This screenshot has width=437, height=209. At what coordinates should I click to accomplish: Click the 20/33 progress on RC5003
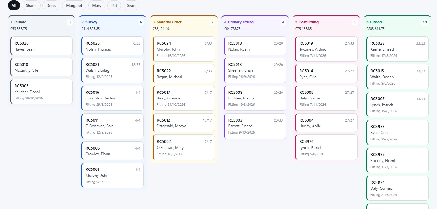point(278,120)
